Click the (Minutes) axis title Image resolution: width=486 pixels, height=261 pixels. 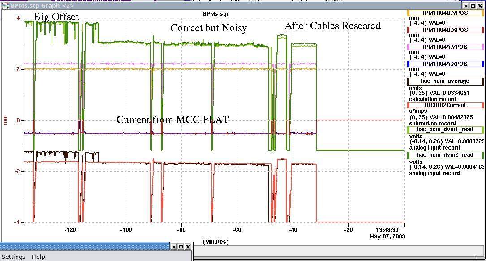[x=215, y=242]
